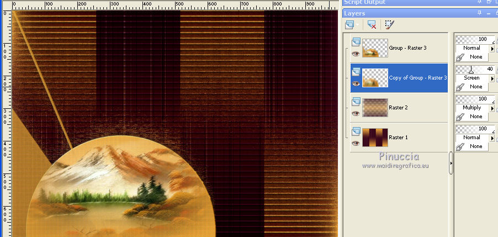Click the Layers palette pin icon
Viewport: 498px width, 237px height.
coord(480,13)
